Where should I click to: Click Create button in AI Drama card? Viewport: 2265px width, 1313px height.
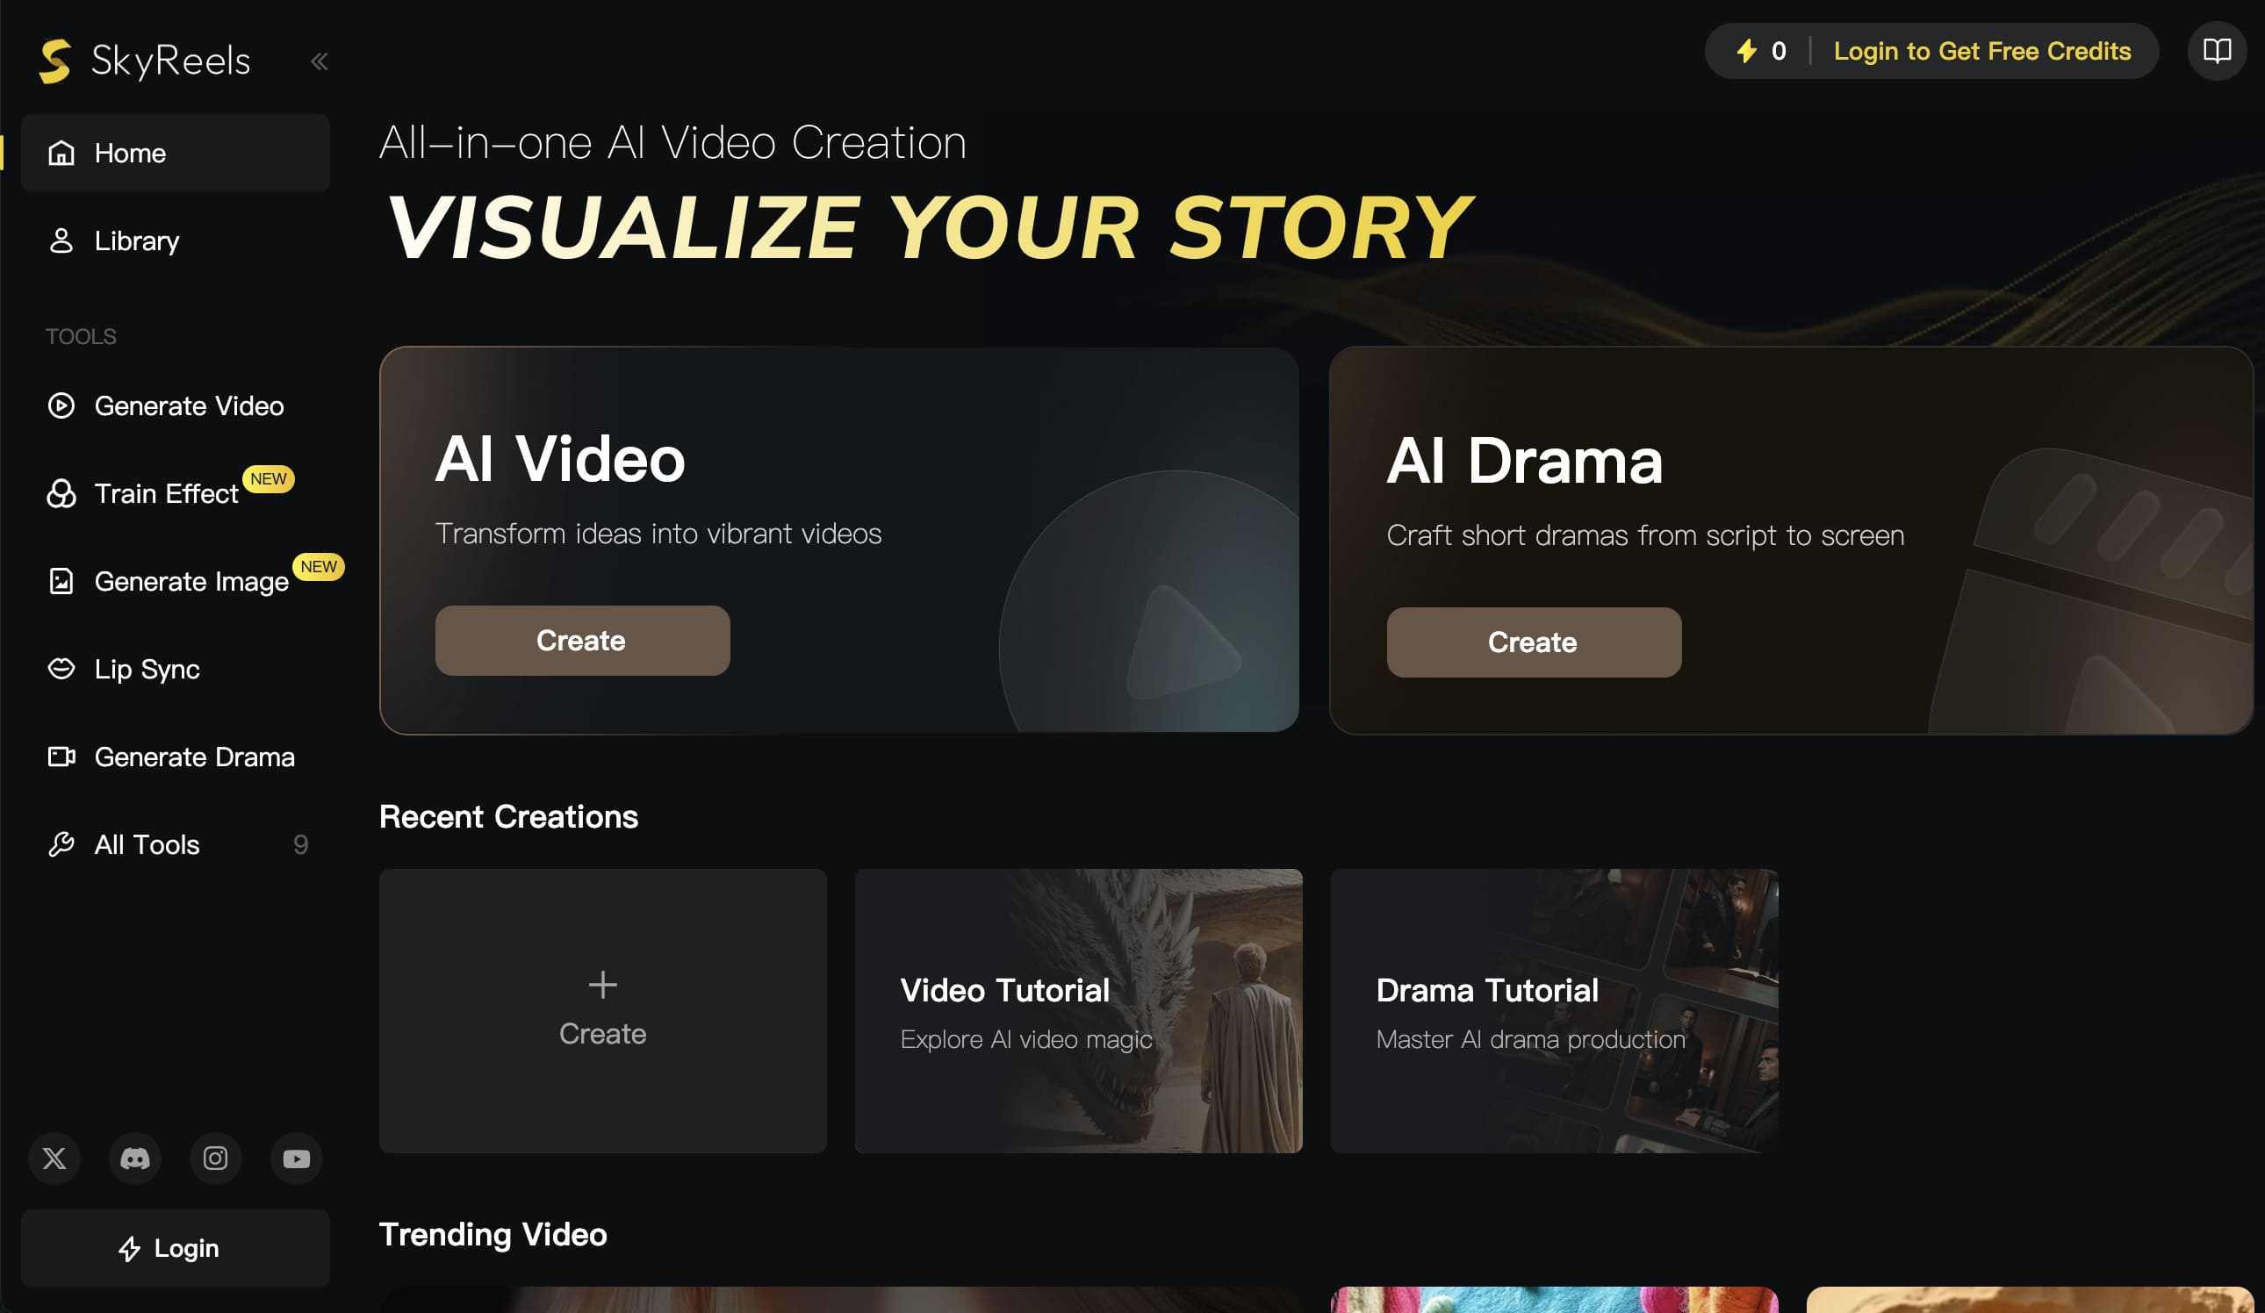coord(1534,642)
